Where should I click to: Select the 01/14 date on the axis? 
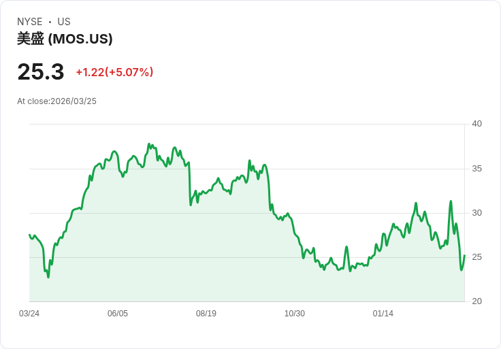383,314
